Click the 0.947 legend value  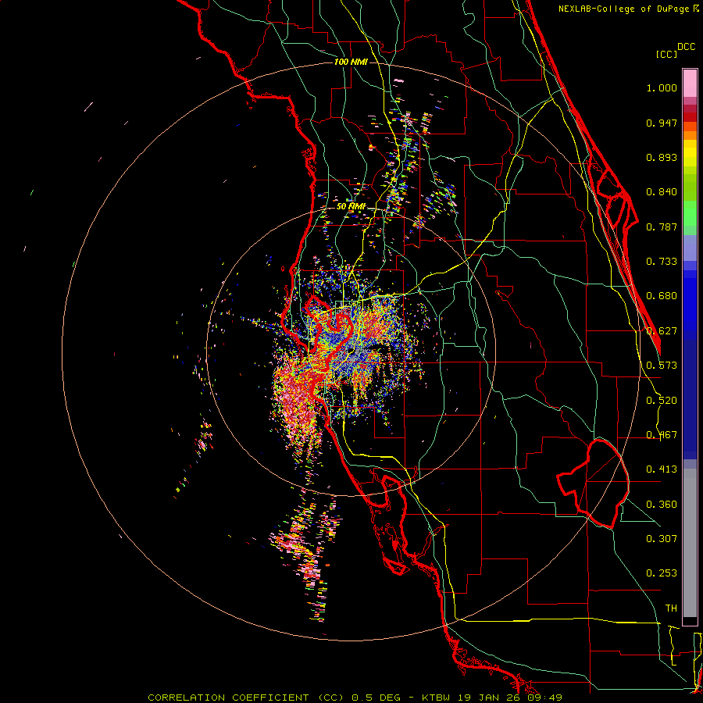pyautogui.click(x=662, y=123)
